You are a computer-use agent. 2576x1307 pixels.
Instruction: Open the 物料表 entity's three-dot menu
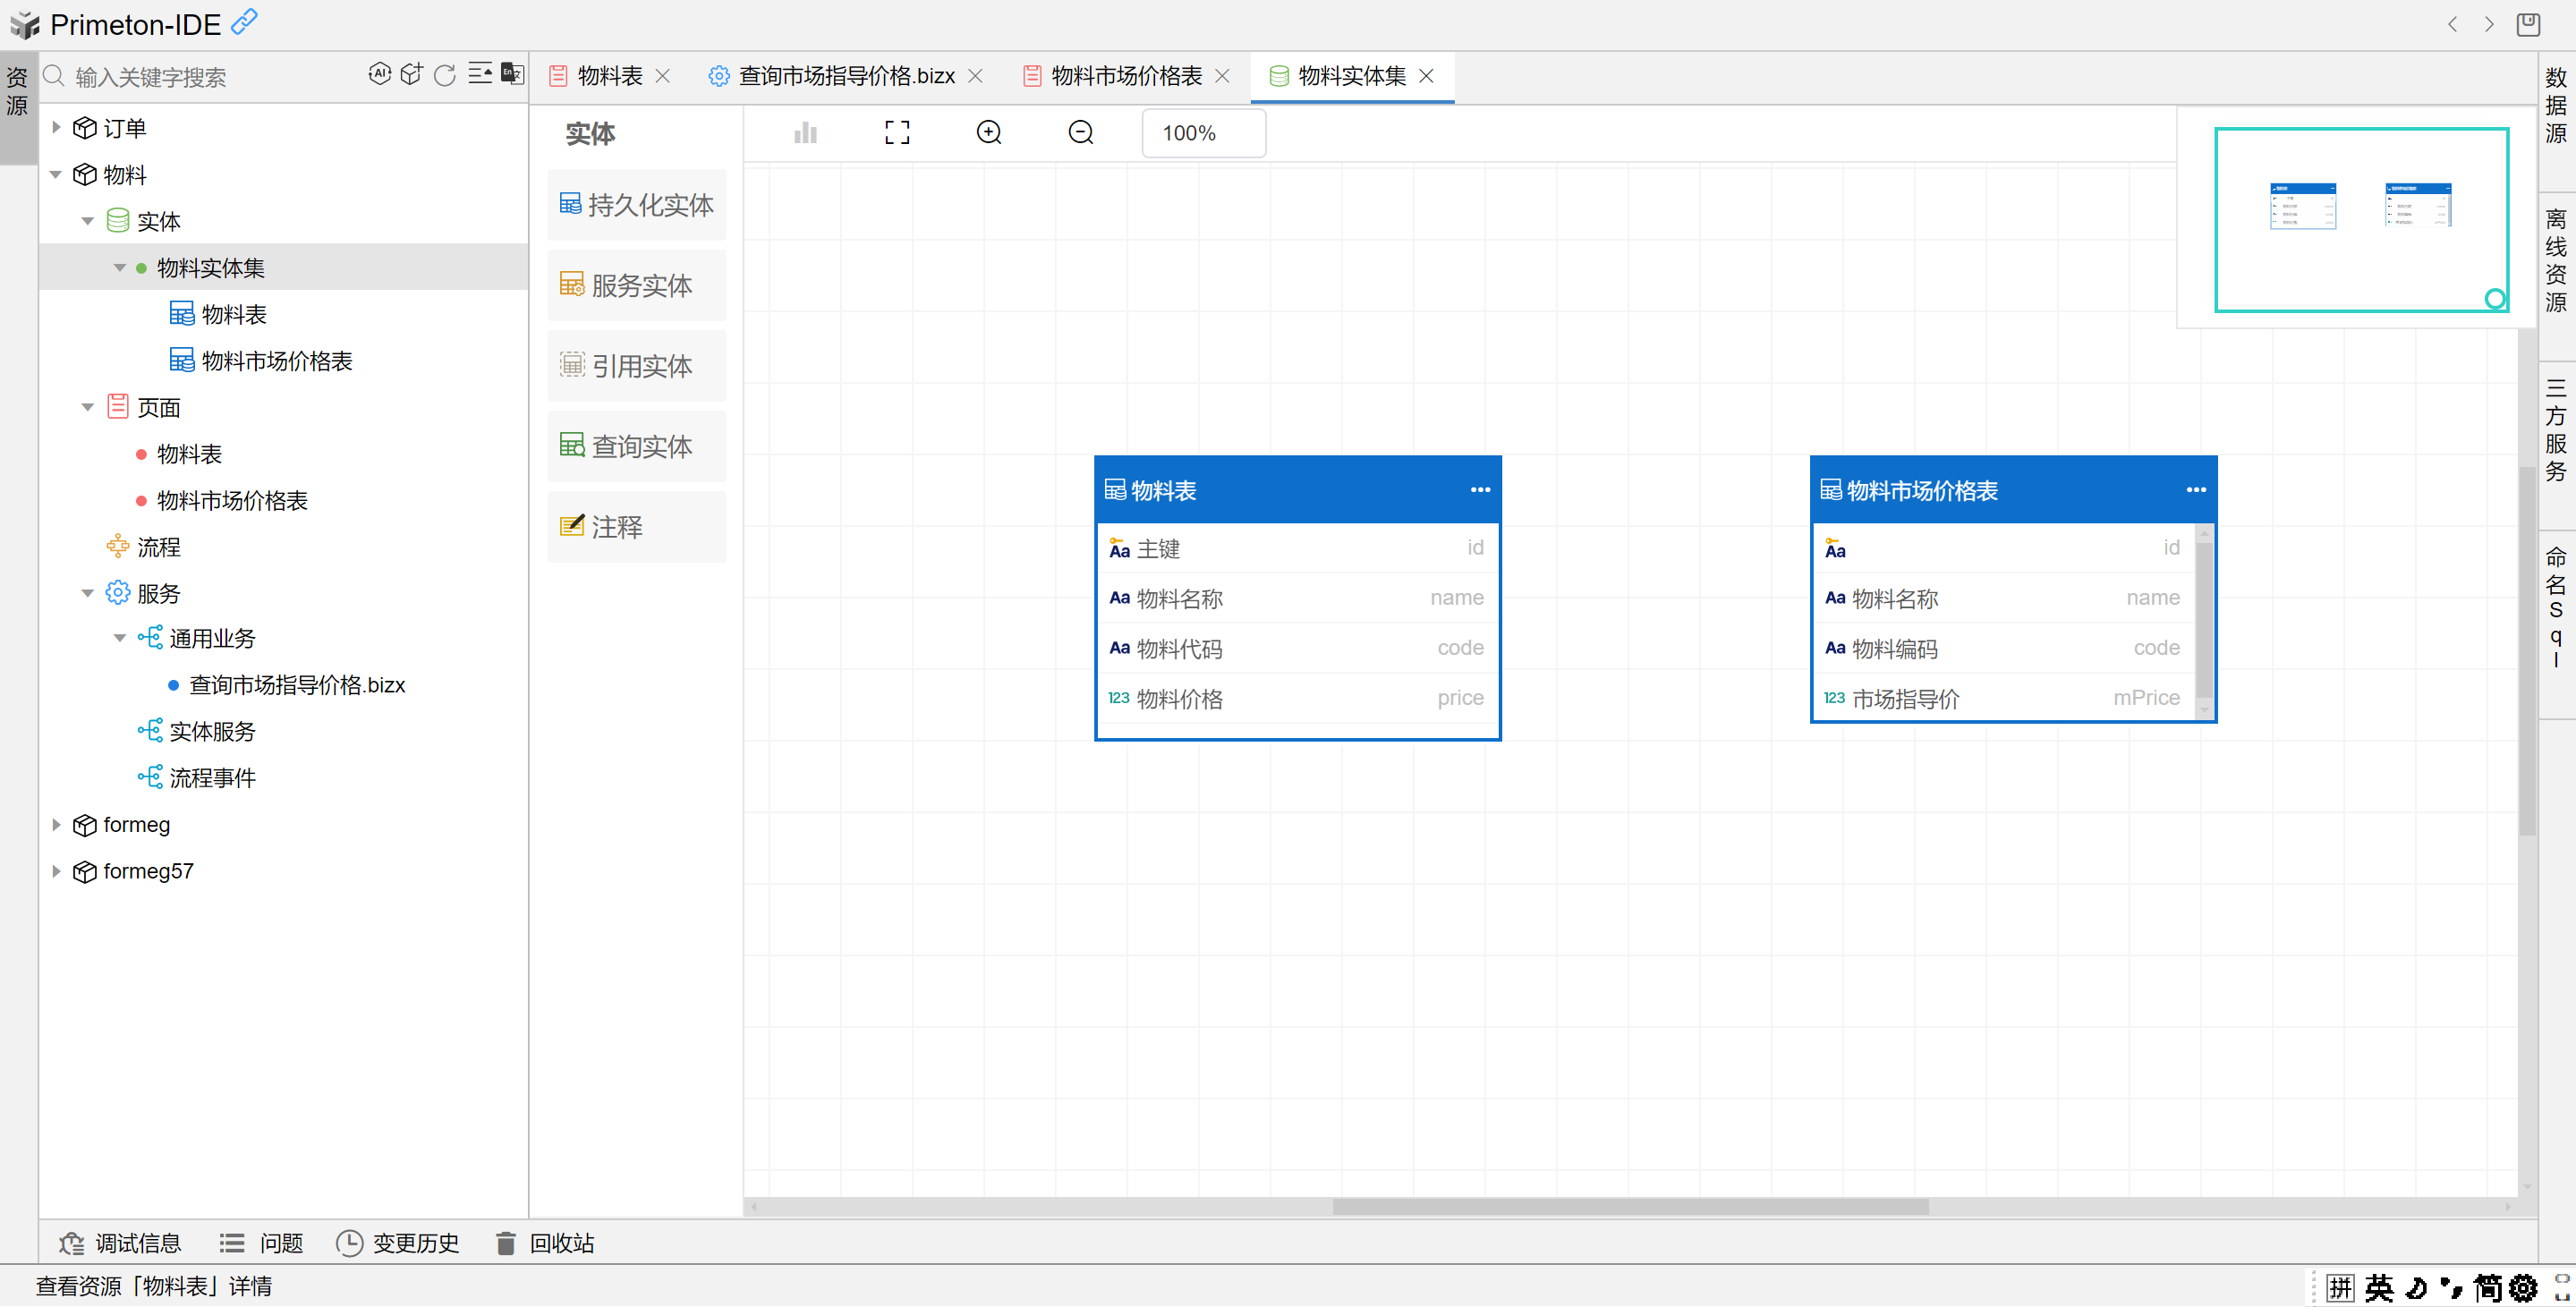click(x=1480, y=490)
